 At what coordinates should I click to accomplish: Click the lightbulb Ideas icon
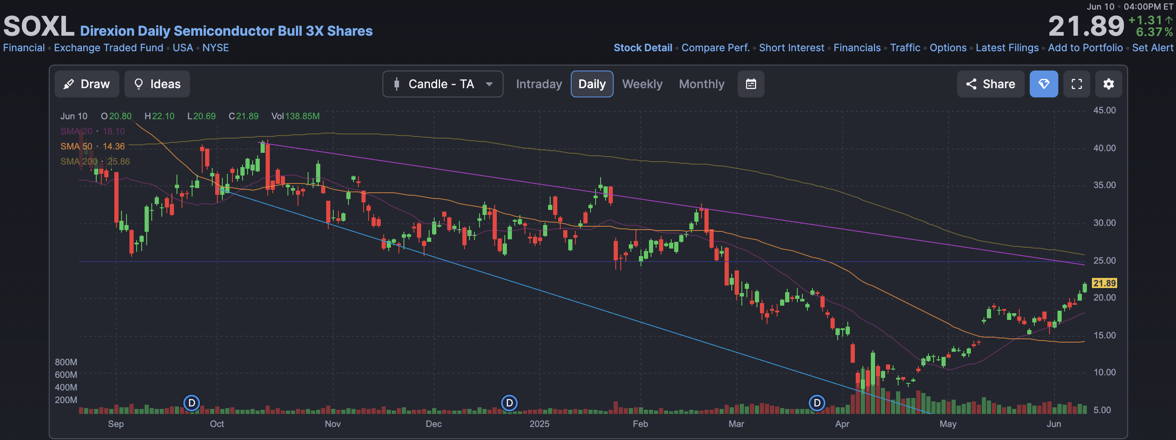tap(138, 84)
